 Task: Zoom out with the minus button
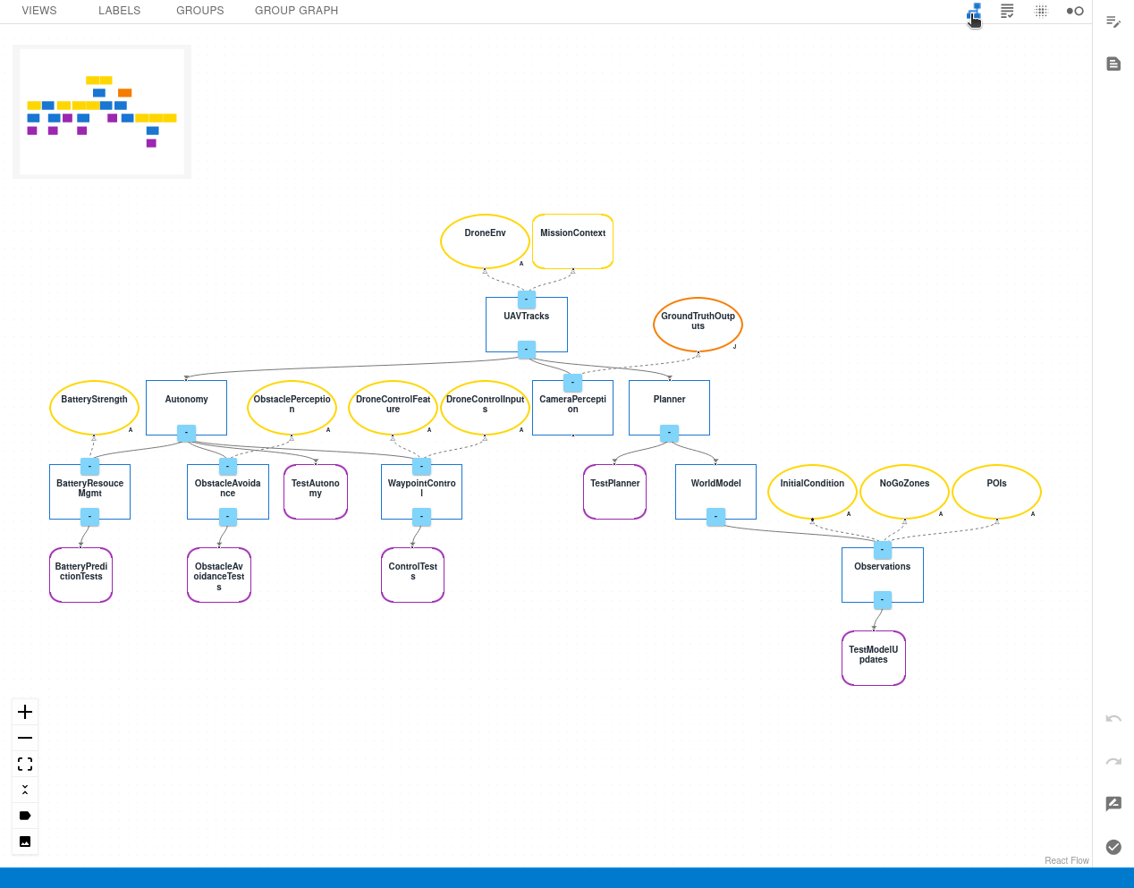tap(25, 738)
